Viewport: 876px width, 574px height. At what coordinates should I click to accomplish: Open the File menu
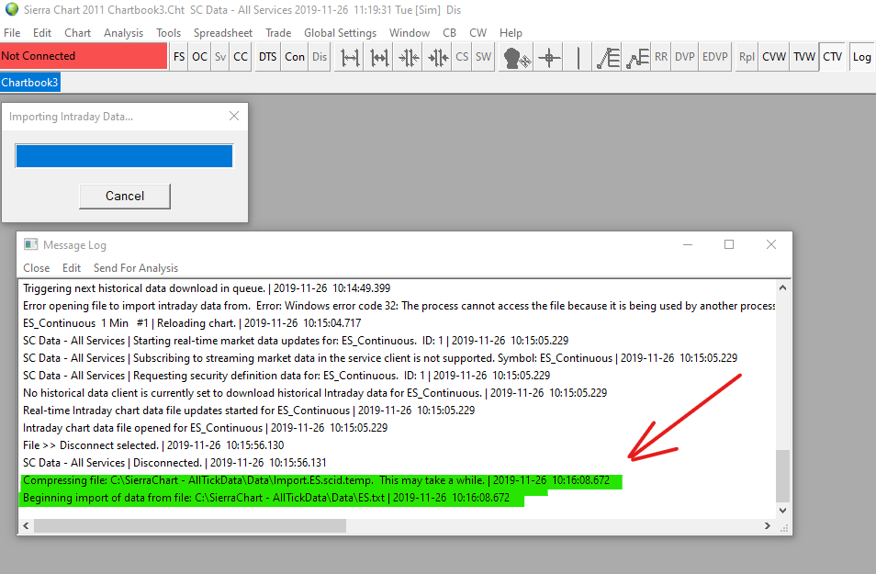click(x=12, y=33)
